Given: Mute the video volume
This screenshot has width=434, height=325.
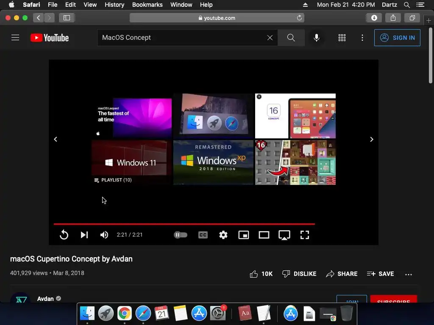Looking at the screenshot, I should click(x=104, y=235).
